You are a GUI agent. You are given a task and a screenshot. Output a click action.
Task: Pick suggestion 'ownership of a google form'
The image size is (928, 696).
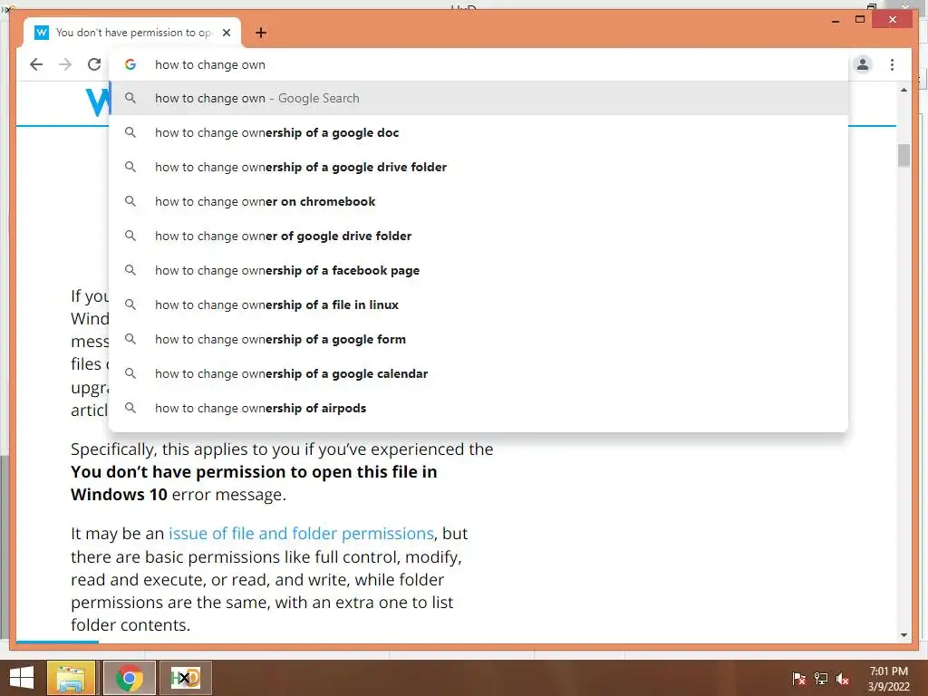[478, 339]
